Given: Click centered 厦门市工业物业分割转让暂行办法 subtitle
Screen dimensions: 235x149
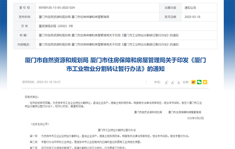Looking at the screenshot, I should point(117,130).
